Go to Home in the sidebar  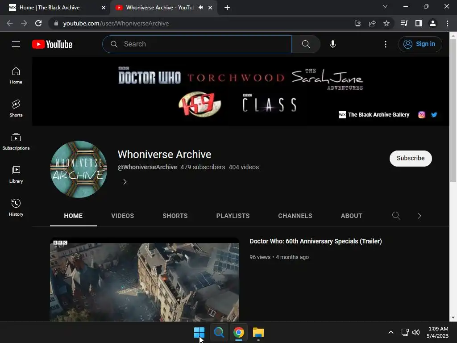pyautogui.click(x=16, y=75)
